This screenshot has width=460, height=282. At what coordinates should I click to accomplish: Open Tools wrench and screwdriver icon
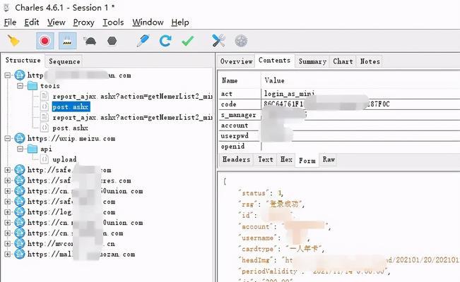(x=218, y=41)
